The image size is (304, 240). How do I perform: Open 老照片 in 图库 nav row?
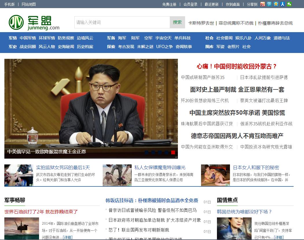233,47
